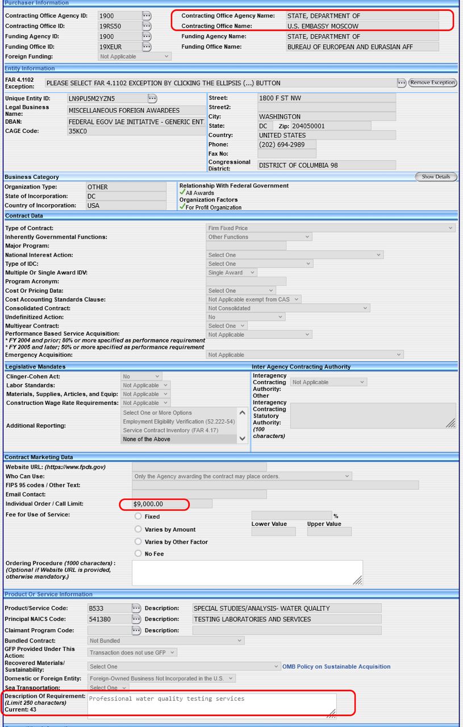Open ellipsis lookup for Contracting Office Agency ID
463x727 pixels.
pyautogui.click(x=147, y=16)
